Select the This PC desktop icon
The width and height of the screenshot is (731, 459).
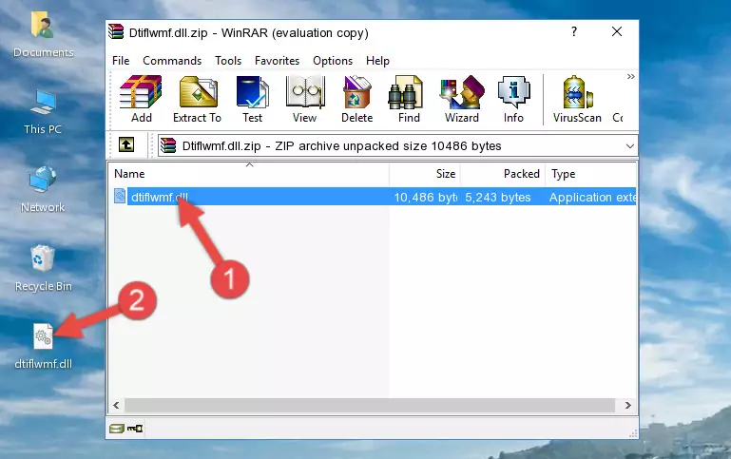point(43,112)
